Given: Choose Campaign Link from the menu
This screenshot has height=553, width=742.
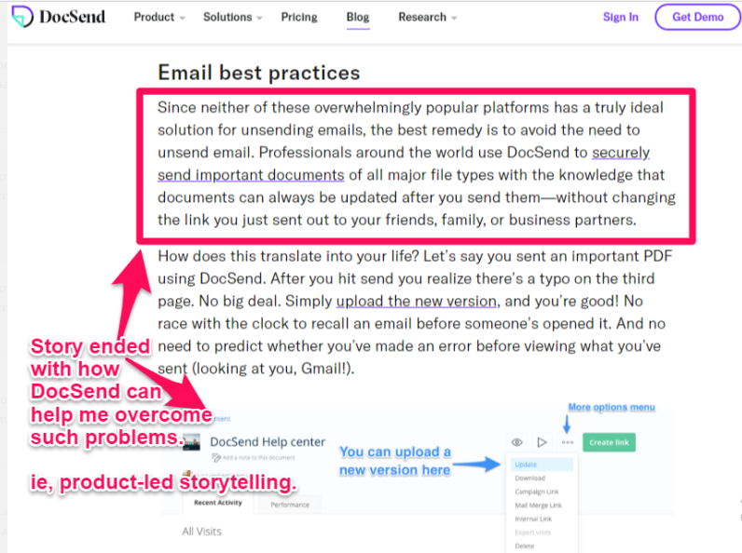Looking at the screenshot, I should point(537,492).
